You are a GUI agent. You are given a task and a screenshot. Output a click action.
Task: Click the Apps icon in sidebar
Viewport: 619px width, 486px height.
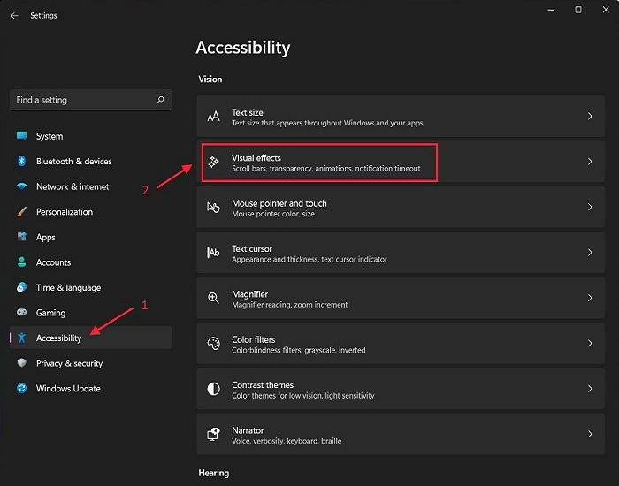pyautogui.click(x=22, y=237)
